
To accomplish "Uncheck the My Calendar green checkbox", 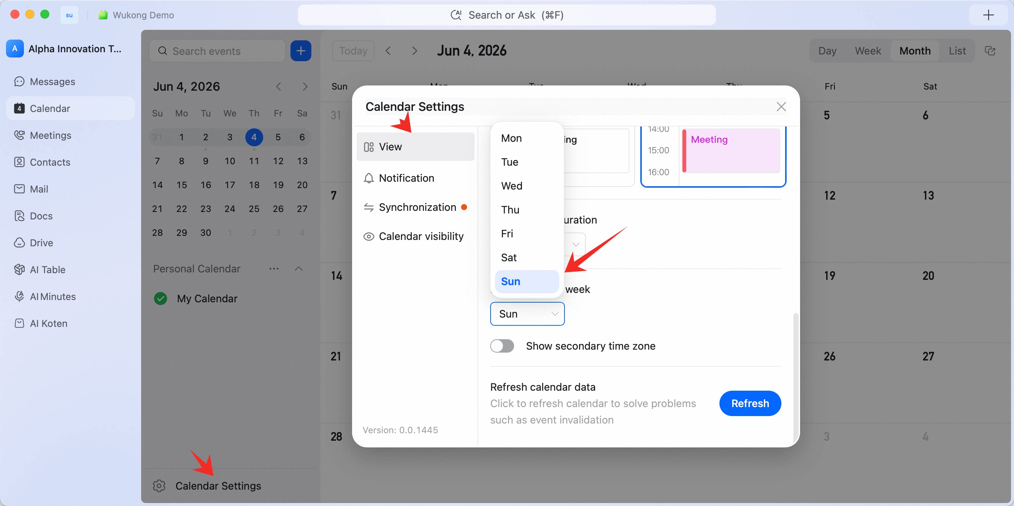I will pos(161,299).
